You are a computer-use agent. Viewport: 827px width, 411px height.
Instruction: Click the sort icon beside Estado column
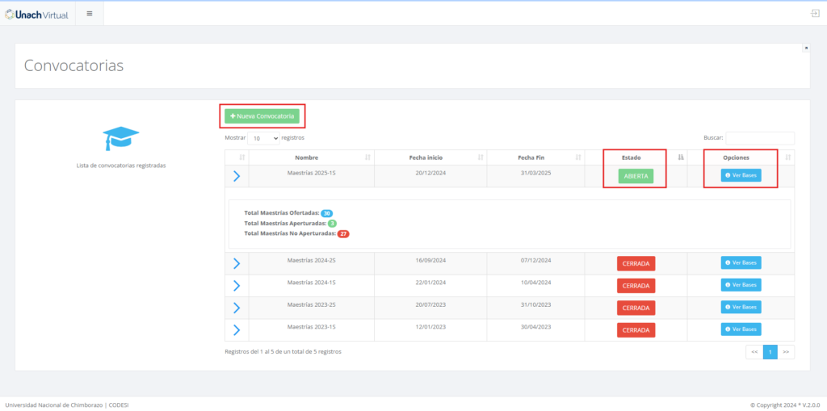click(x=680, y=157)
